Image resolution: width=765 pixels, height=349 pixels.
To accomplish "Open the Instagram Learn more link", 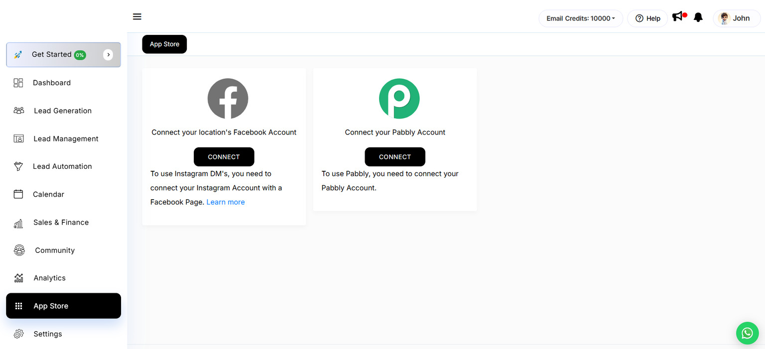I will [x=225, y=202].
